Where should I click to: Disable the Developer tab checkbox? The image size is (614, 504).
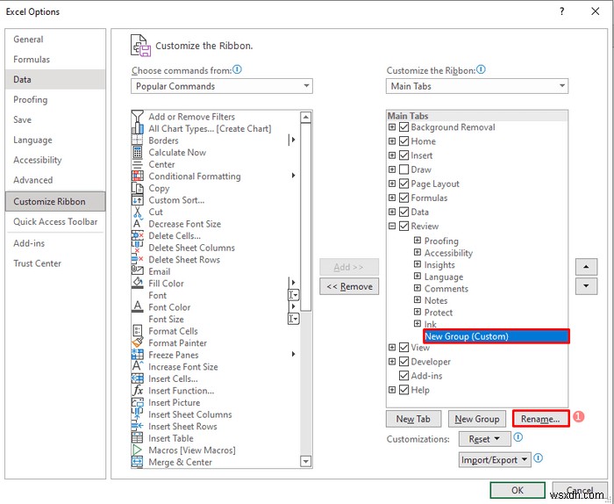pos(403,362)
